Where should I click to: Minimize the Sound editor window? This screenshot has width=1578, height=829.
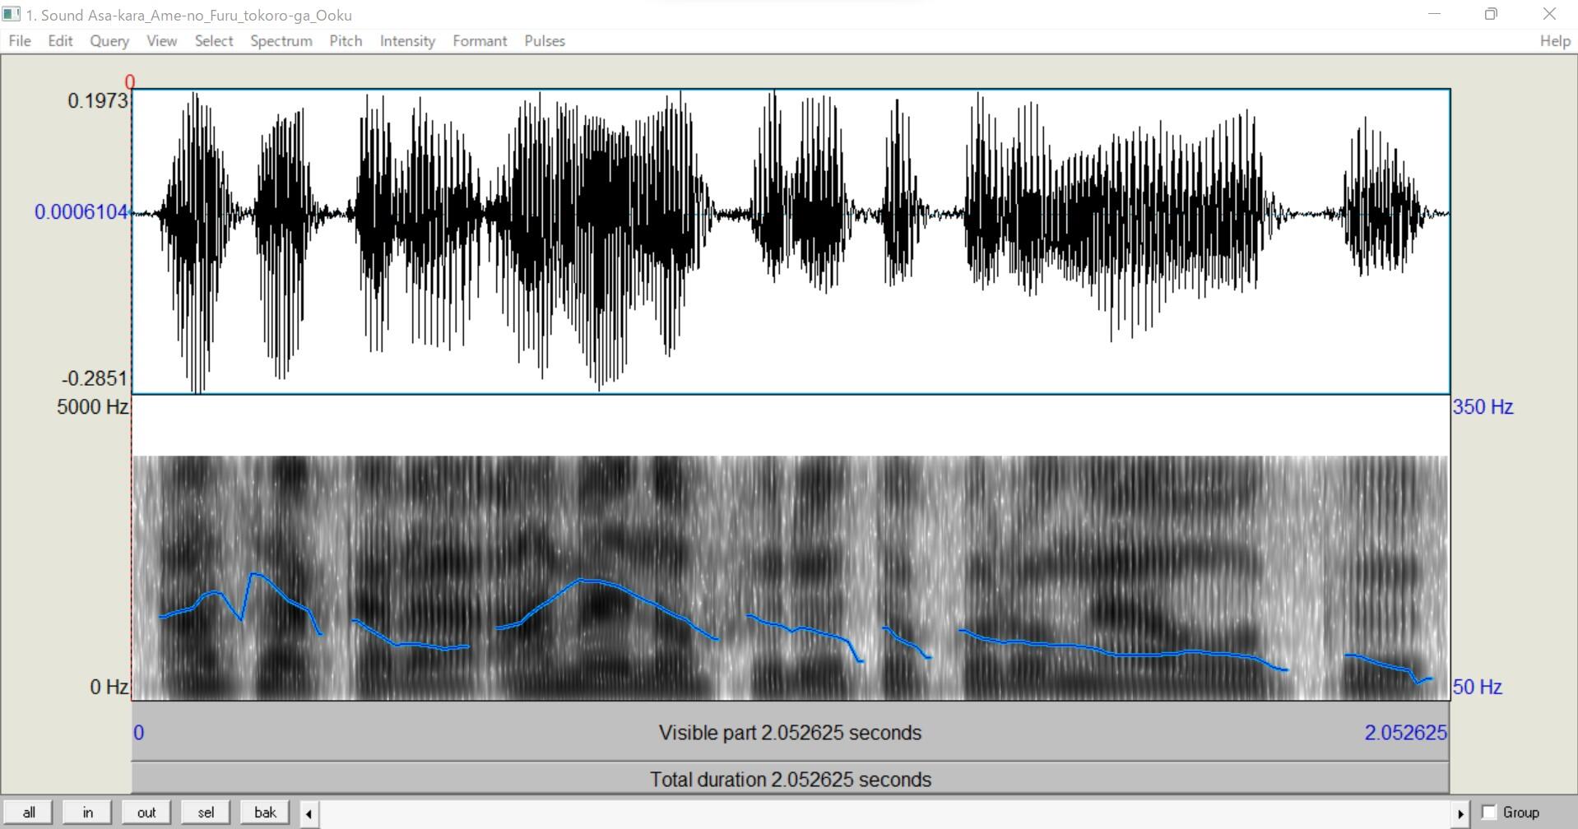[x=1435, y=14]
